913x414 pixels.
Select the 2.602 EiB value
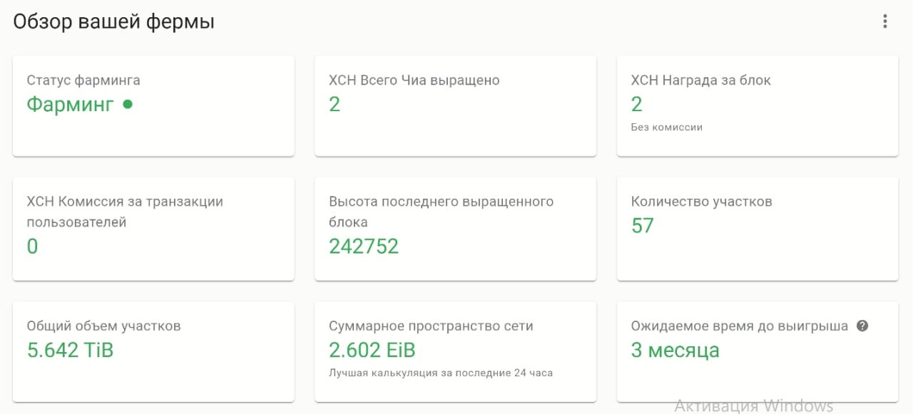[372, 351]
